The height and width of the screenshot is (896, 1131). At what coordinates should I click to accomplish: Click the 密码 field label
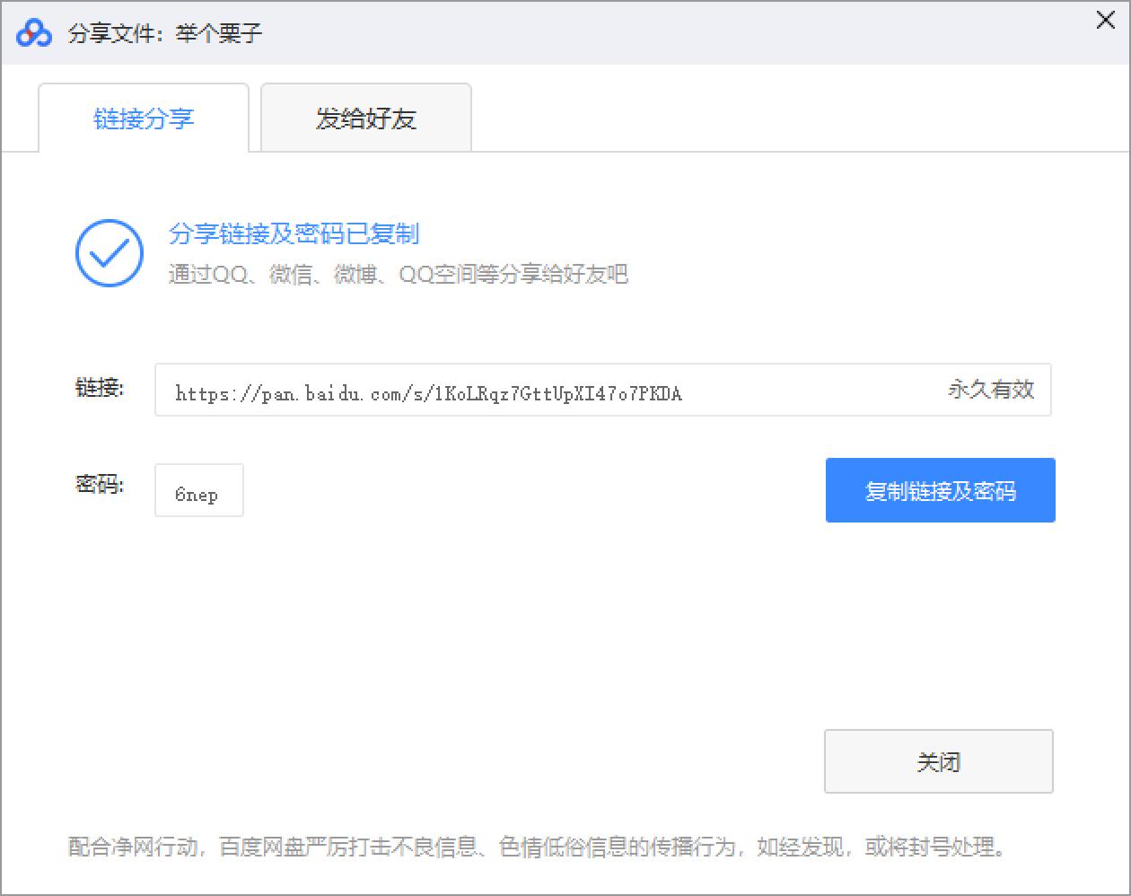pyautogui.click(x=99, y=485)
